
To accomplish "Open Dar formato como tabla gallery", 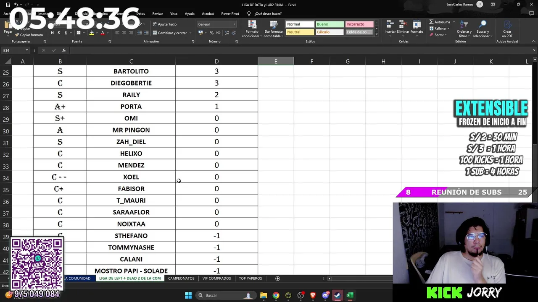I will (273, 29).
